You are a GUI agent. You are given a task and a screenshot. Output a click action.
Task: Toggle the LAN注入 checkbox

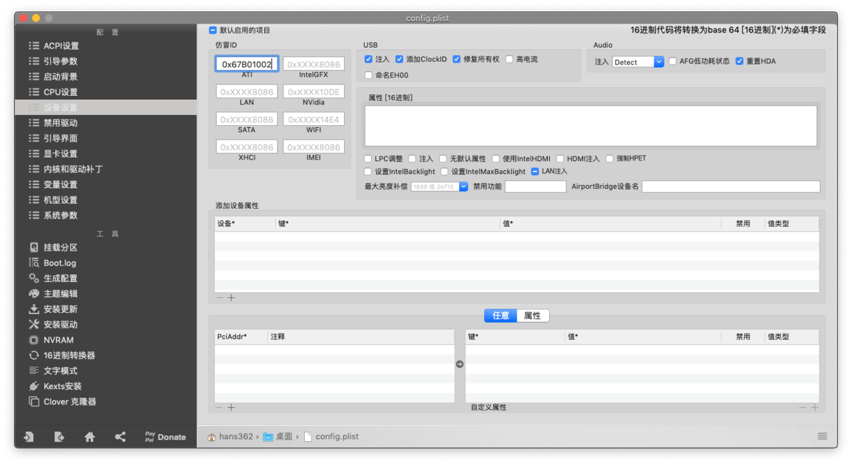click(535, 172)
